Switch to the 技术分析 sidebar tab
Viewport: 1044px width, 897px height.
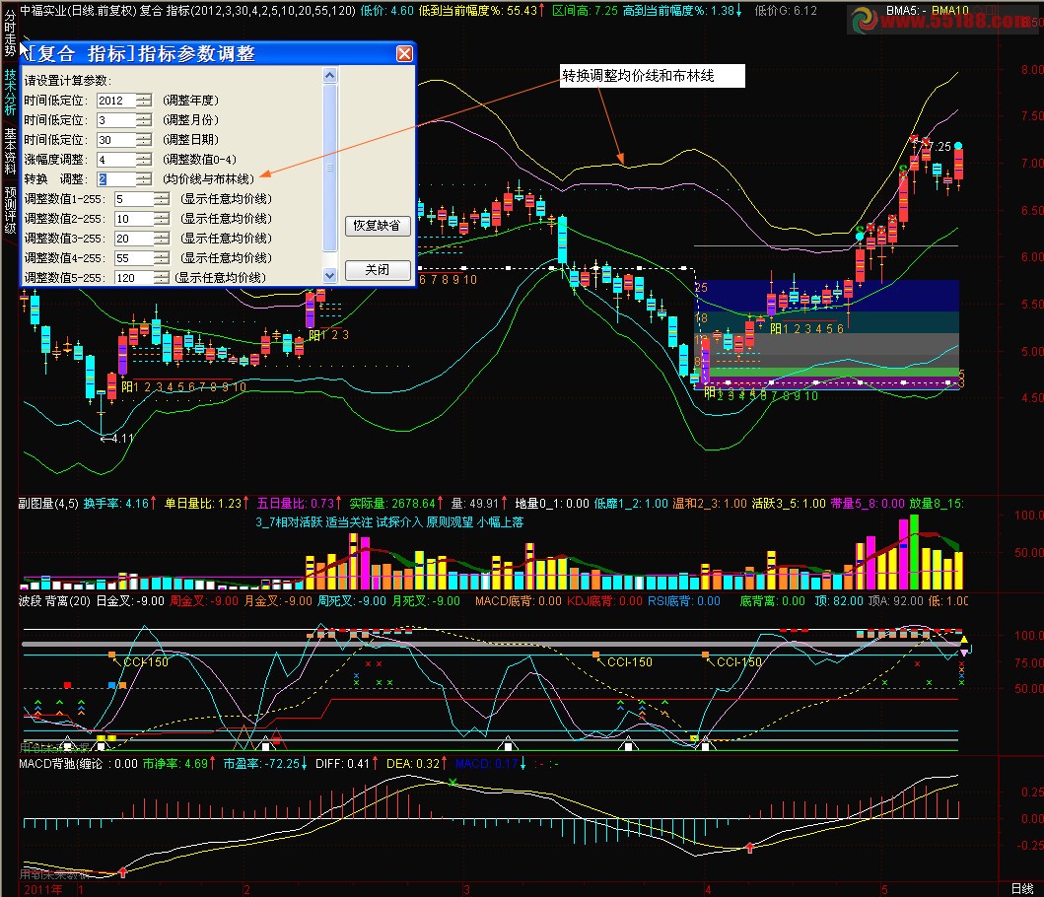[x=9, y=93]
